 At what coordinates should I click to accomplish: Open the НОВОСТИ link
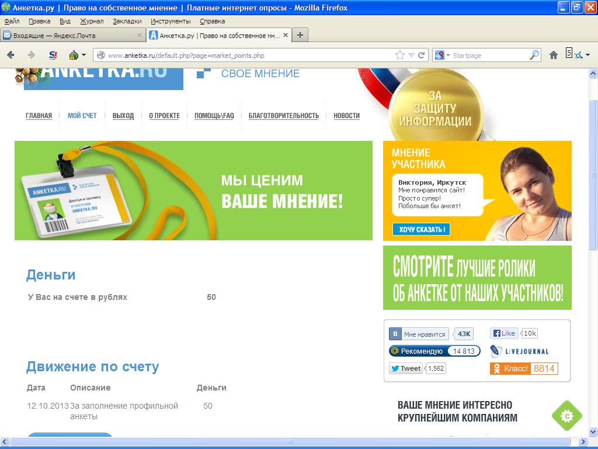coord(346,116)
